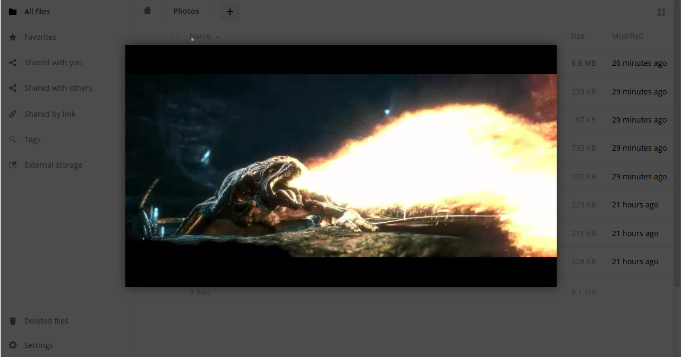Open the Settings gear in the sidebar
Image resolution: width=681 pixels, height=357 pixels.
pyautogui.click(x=13, y=345)
